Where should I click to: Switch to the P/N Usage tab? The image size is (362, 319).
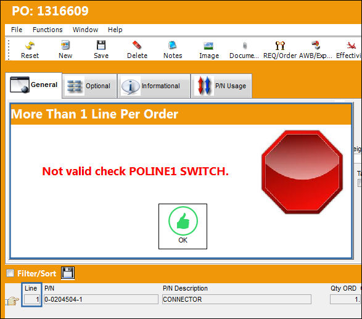click(x=221, y=86)
